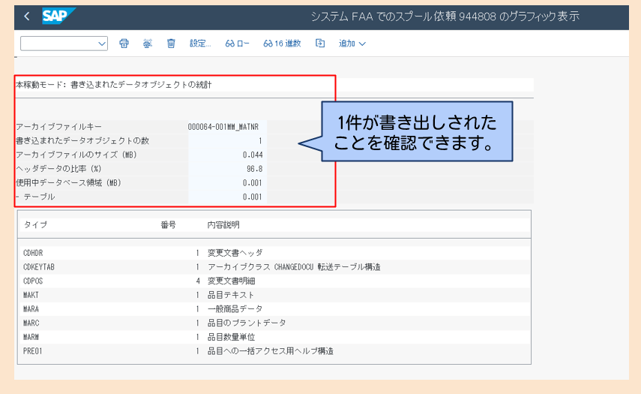Select the アーカイブファイルキー label
The height and width of the screenshot is (394, 641).
tap(59, 127)
